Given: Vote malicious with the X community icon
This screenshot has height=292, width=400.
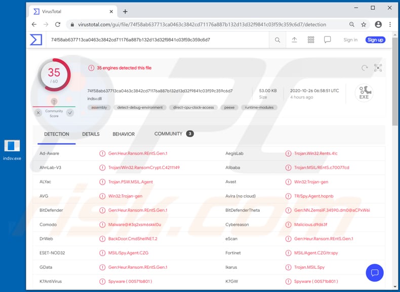Looking at the screenshot, I should tap(38, 113).
